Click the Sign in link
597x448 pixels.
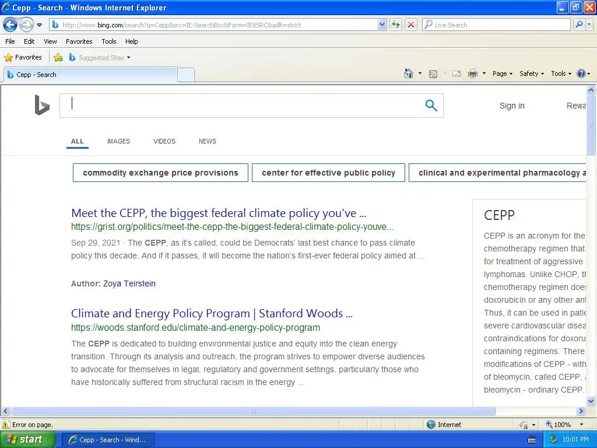[512, 106]
